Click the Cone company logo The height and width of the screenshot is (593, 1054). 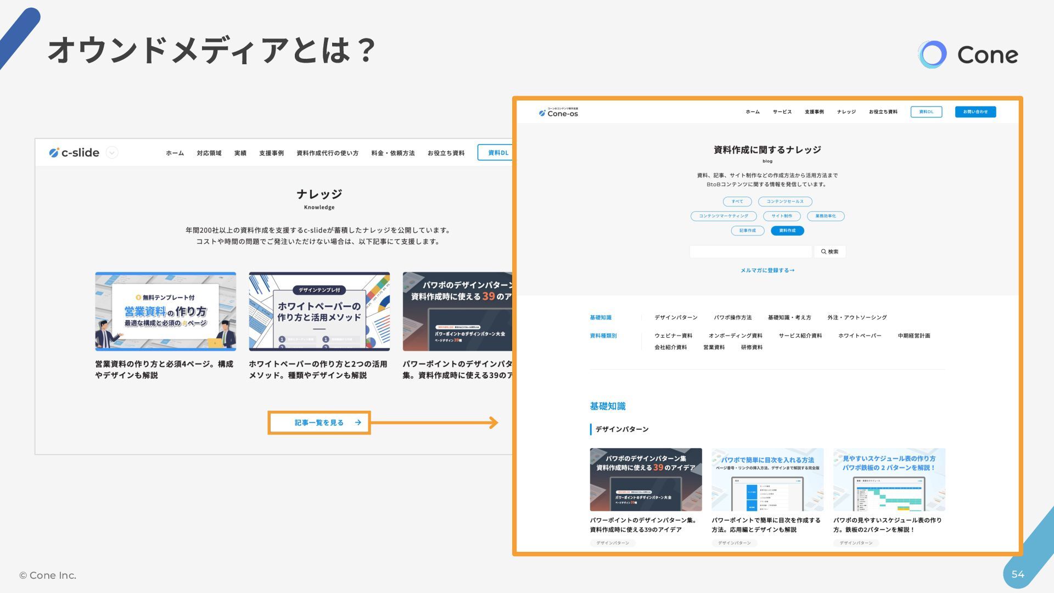[968, 54]
